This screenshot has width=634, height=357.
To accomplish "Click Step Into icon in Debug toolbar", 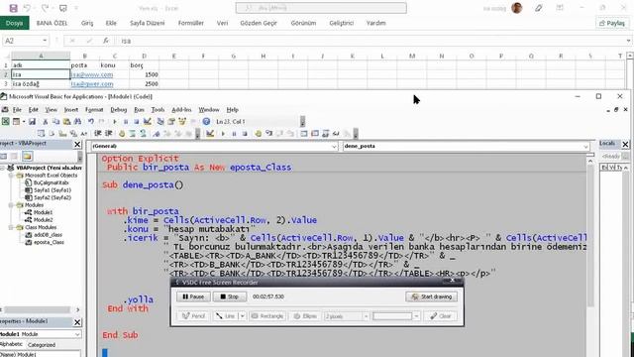I will point(269,133).
